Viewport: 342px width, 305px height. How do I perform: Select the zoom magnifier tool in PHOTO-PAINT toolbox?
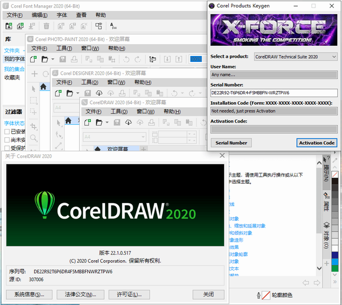coord(34,138)
